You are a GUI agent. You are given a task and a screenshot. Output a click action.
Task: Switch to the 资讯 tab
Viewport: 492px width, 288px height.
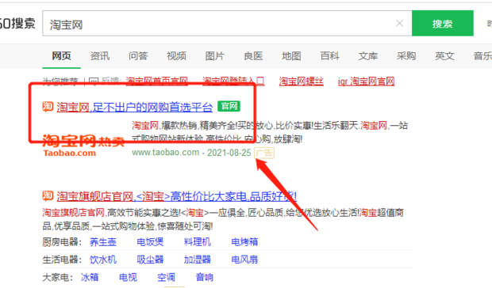click(100, 56)
